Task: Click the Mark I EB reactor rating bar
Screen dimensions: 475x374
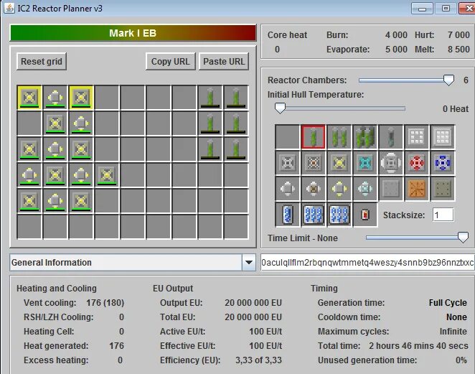Action: pos(133,33)
